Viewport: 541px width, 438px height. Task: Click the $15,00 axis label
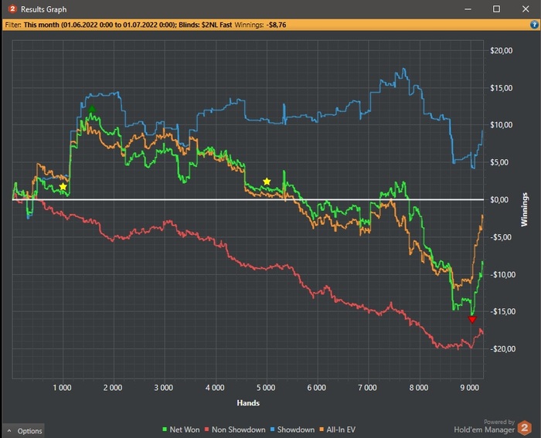[502, 88]
